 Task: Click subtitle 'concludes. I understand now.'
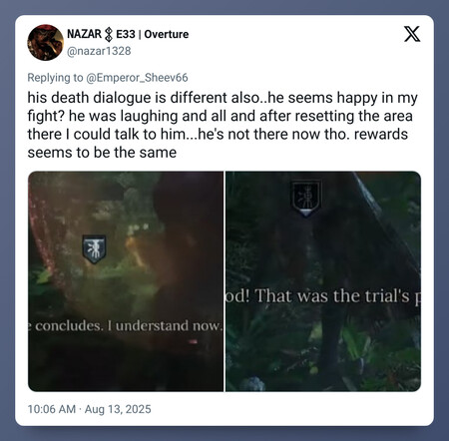pos(129,326)
